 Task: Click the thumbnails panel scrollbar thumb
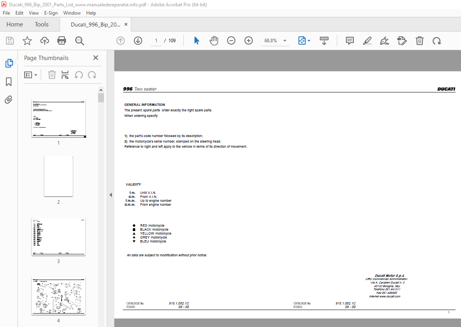point(101,98)
